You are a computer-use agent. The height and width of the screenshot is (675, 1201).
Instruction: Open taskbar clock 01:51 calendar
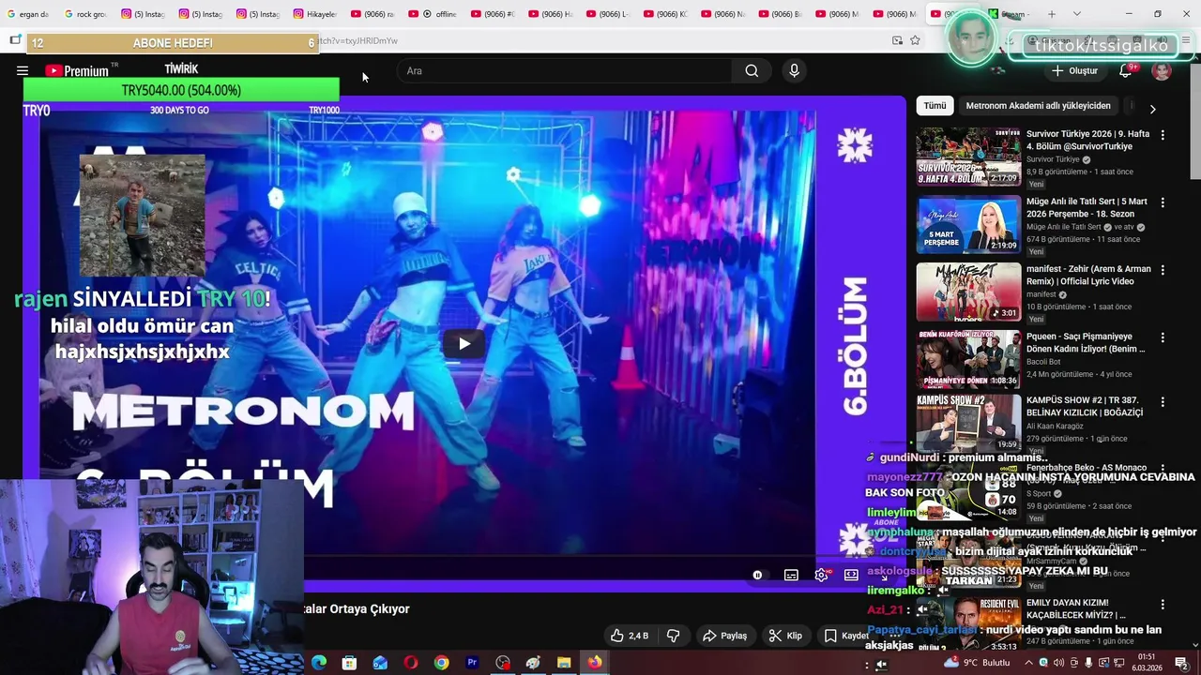coord(1147,663)
